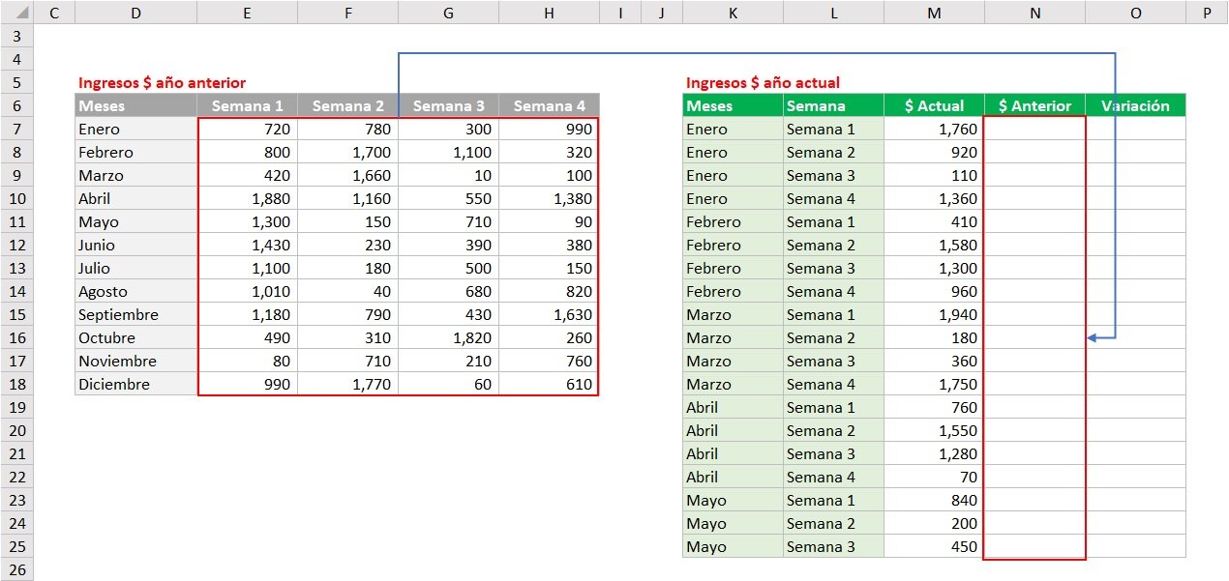Select row header 16

pyautogui.click(x=16, y=337)
